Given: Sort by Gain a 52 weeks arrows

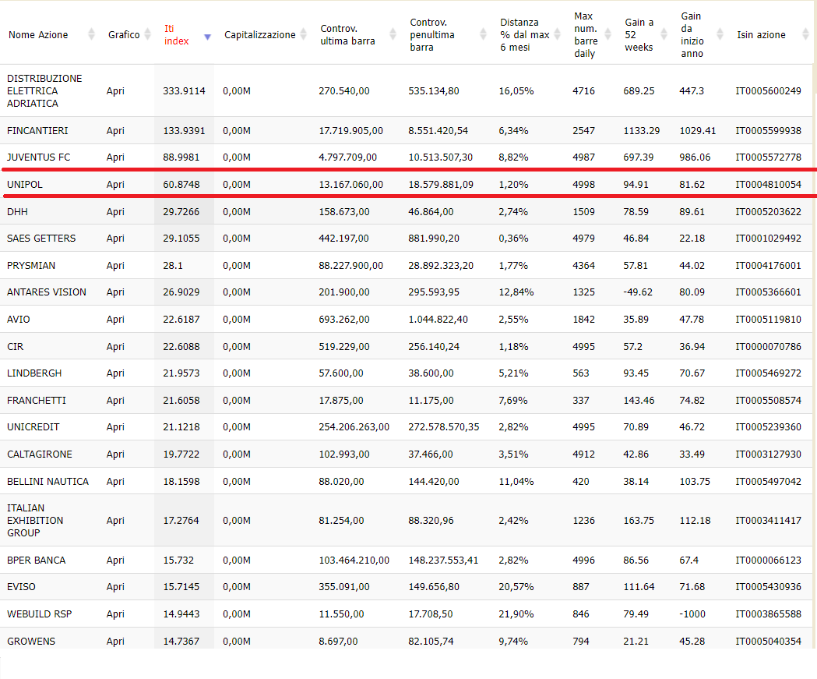Looking at the screenshot, I should pyautogui.click(x=664, y=34).
